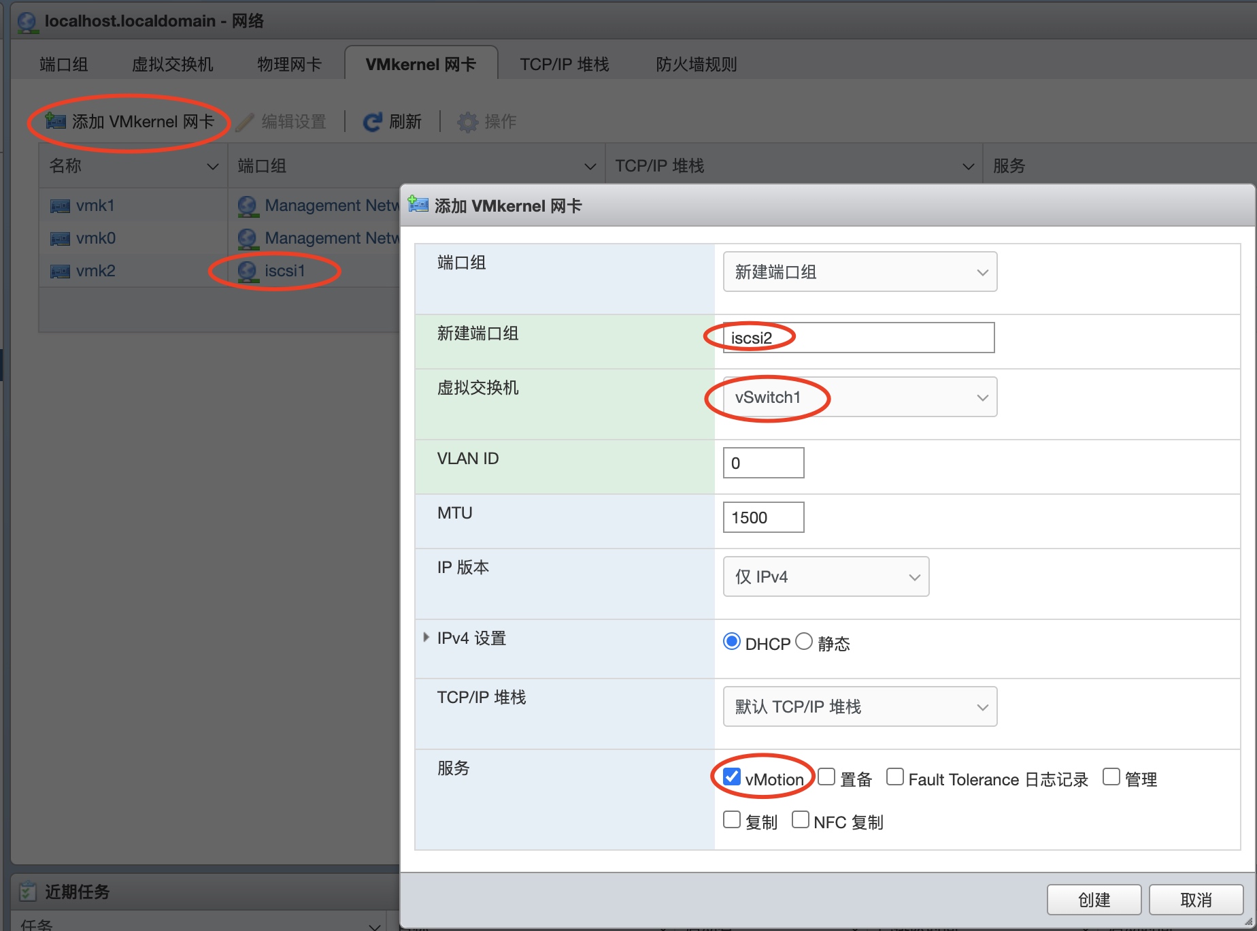Click 添加 VMkernel 网卡 toolbar label
1257x931 pixels.
(x=143, y=122)
